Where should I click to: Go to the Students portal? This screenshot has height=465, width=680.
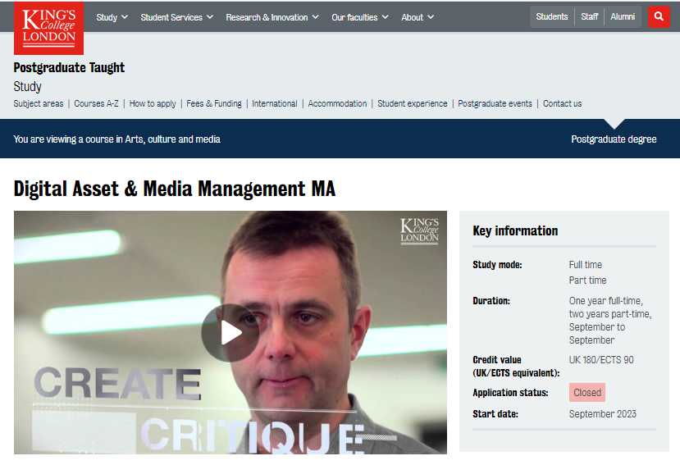click(552, 16)
